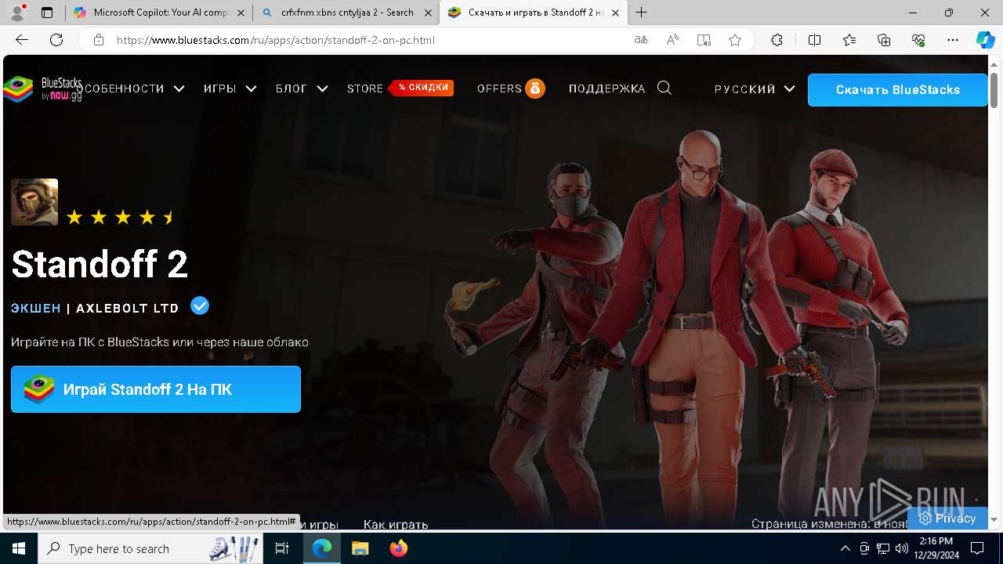Add this page to favorites star
The width and height of the screenshot is (1003, 564).
[x=735, y=40]
